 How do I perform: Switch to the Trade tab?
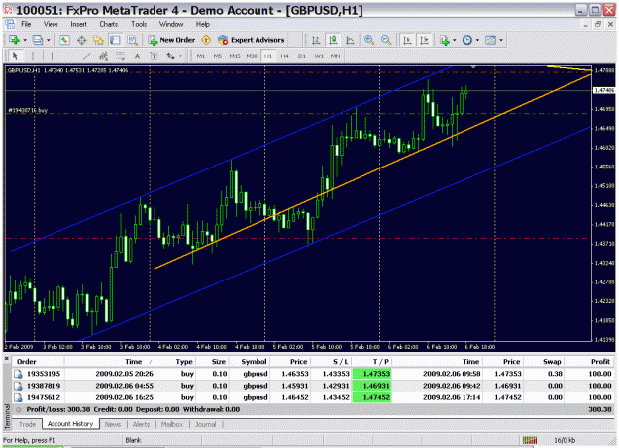(x=28, y=424)
